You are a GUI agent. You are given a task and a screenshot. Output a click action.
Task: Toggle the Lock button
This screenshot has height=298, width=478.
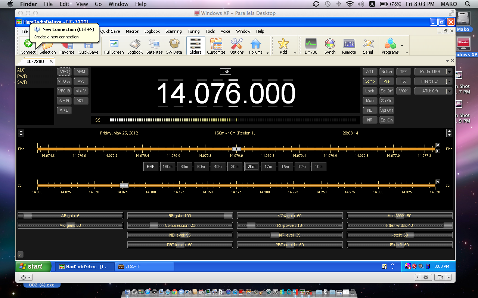tap(370, 91)
